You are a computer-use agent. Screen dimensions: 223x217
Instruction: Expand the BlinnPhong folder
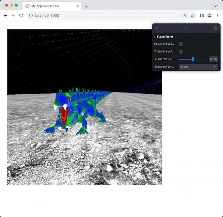(155, 37)
